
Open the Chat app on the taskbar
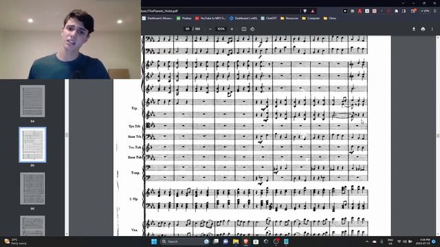click(x=225, y=242)
